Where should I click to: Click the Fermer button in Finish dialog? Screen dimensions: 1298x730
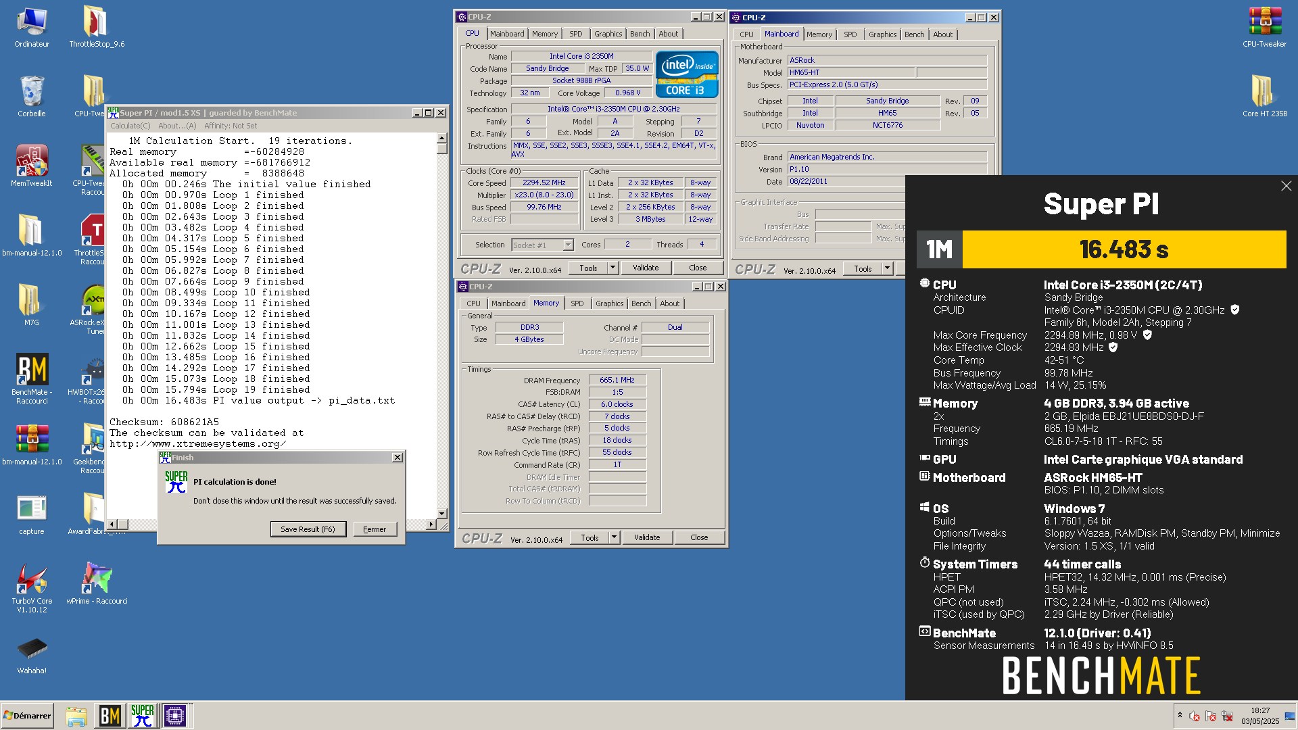click(375, 529)
